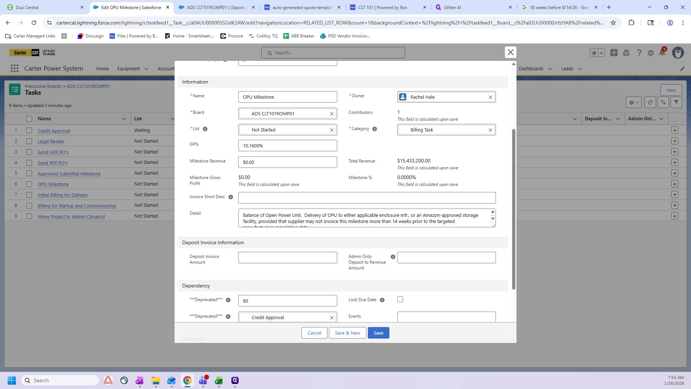Screen dimensions: 691x389
Task: Select all rows using the header checkbox
Action: click(29, 119)
